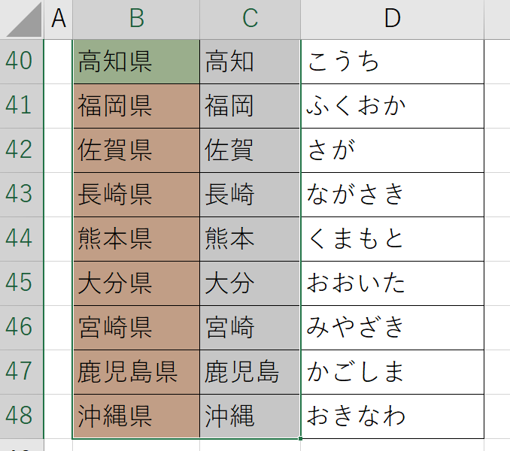Select the cell containing 宮崎 in column C

coord(250,328)
